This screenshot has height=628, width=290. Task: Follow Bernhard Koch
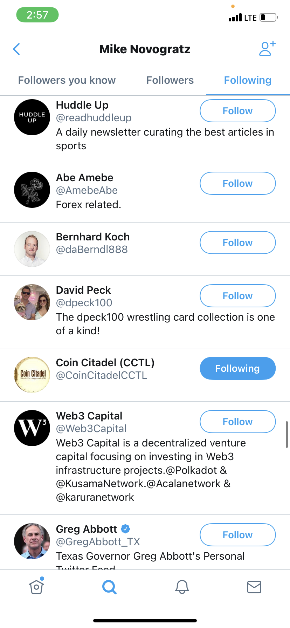click(237, 243)
